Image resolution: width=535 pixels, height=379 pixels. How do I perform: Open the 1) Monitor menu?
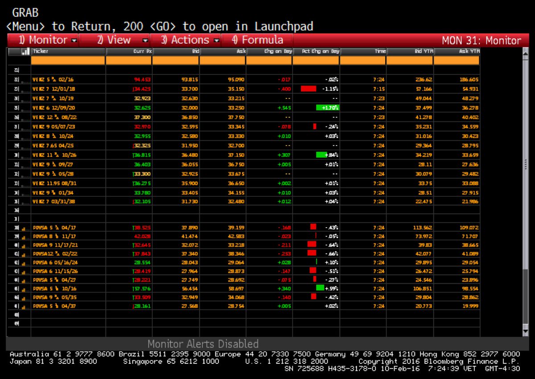43,40
